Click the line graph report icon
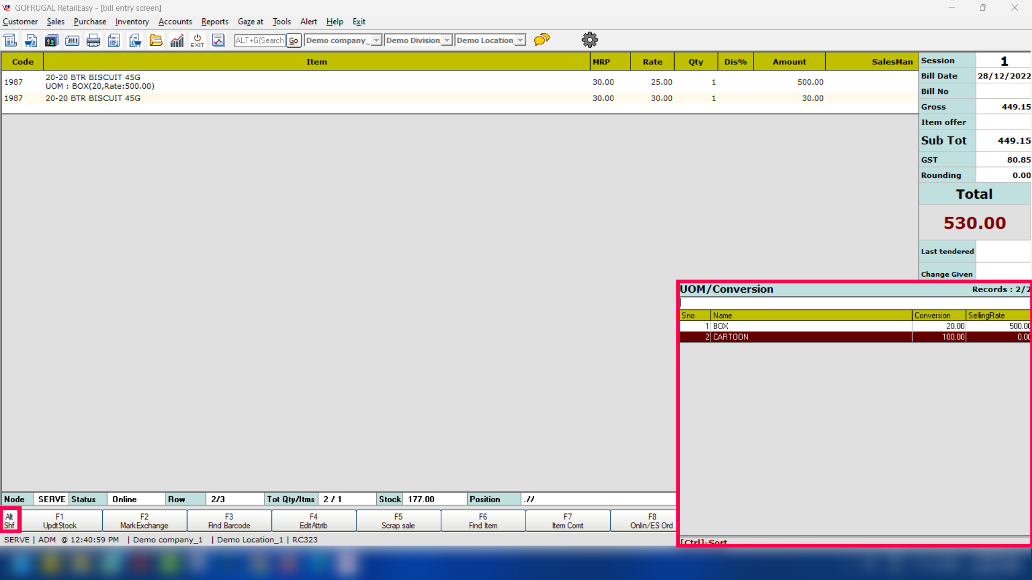Screen dimensions: 1032x580 click(218, 40)
